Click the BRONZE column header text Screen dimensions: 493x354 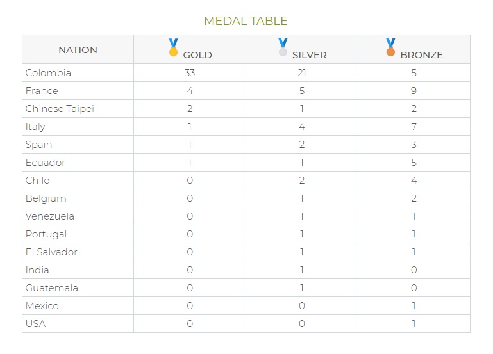click(x=421, y=55)
